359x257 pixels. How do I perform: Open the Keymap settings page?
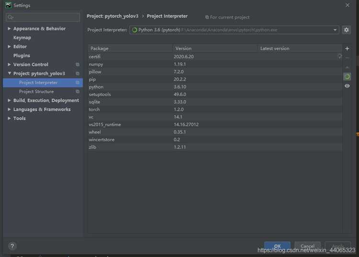point(22,37)
